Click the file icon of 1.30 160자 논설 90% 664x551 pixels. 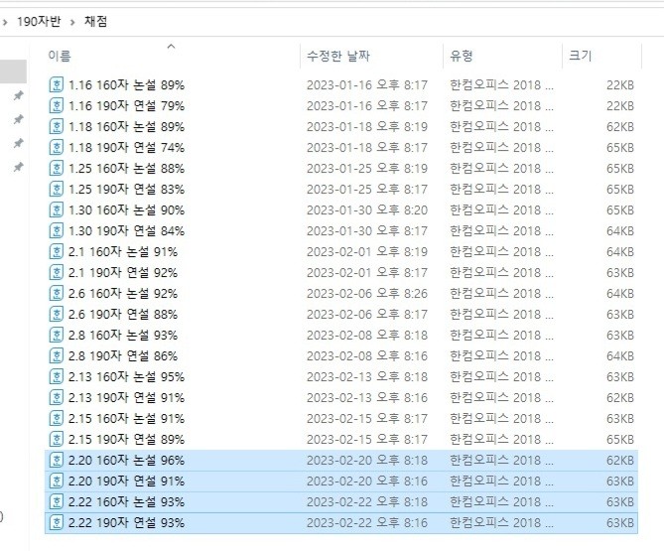click(x=56, y=210)
